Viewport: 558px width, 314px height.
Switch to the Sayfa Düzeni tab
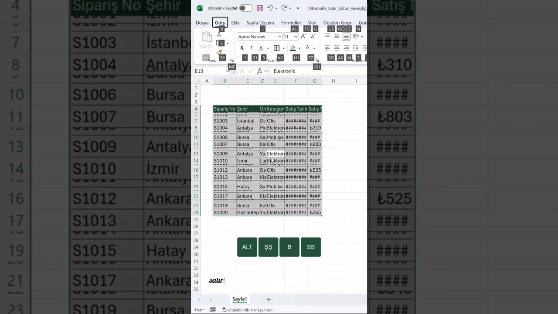[260, 23]
